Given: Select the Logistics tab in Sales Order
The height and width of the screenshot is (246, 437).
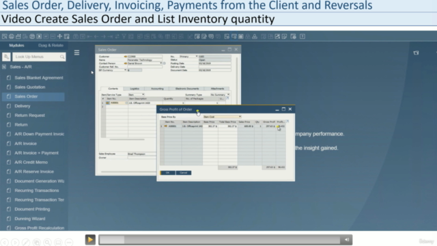Looking at the screenshot, I should click(x=135, y=89).
